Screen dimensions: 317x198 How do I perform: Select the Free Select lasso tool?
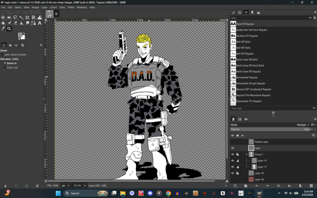(15, 17)
